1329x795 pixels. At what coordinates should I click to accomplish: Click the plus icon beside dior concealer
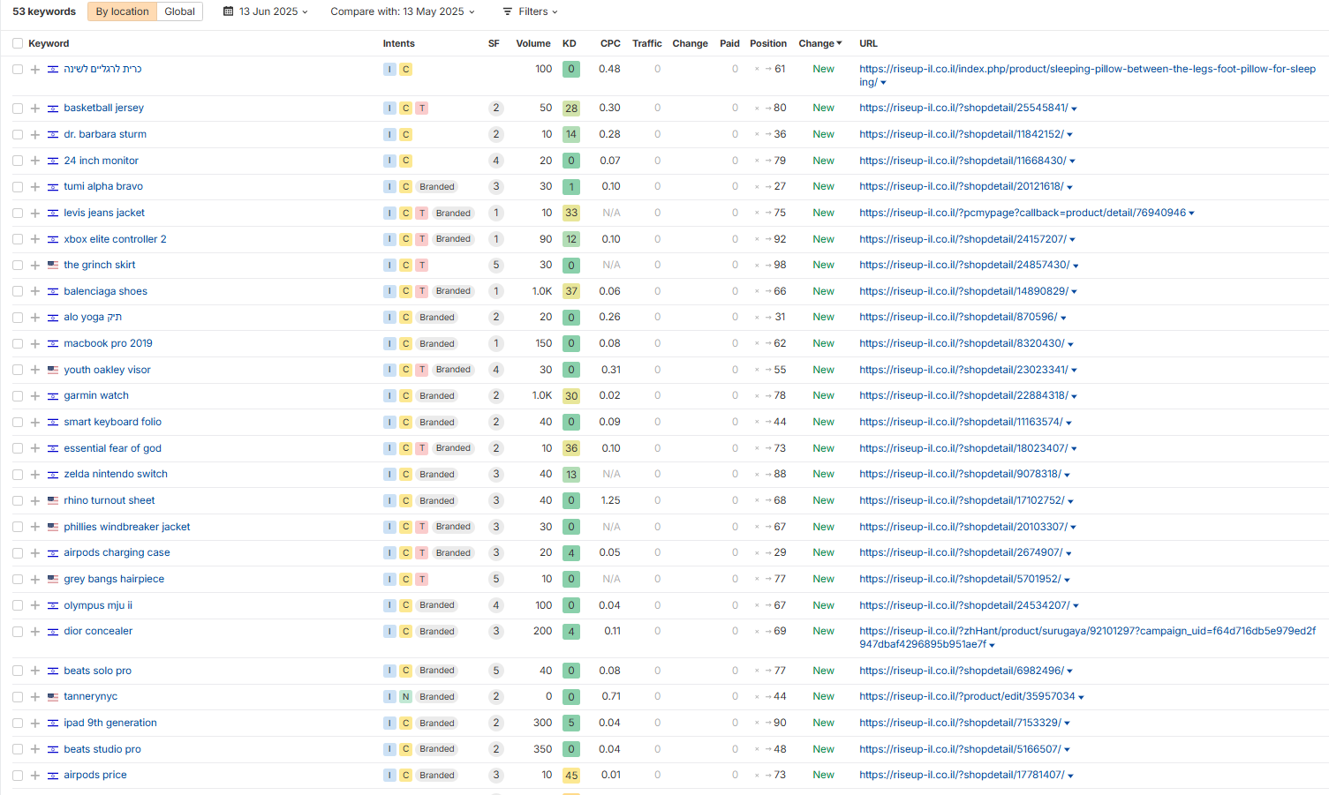point(35,632)
